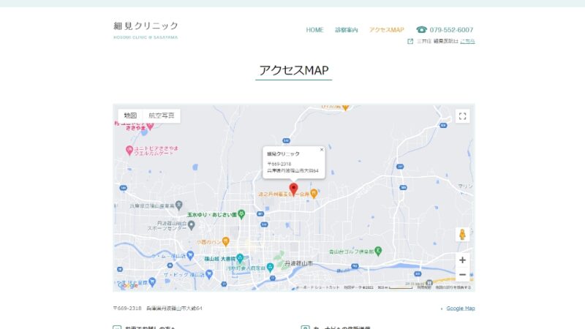Viewport: 585px width, 329px height.
Task: Zoom out the map with minus button
Action: coord(463,275)
